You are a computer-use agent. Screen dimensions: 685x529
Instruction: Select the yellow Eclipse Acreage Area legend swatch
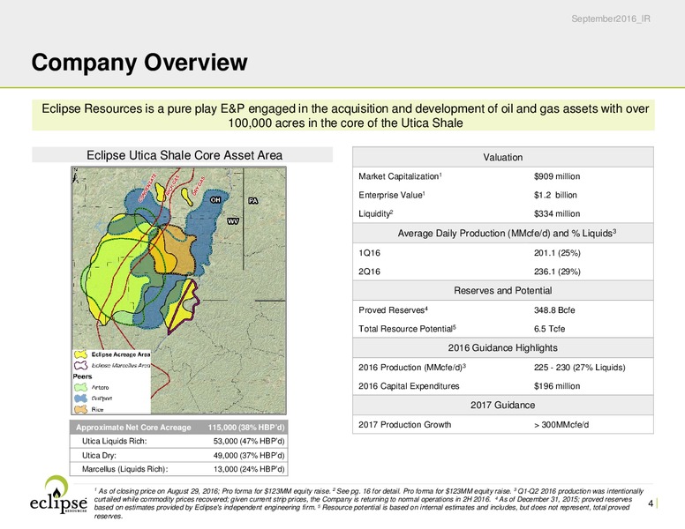click(80, 354)
